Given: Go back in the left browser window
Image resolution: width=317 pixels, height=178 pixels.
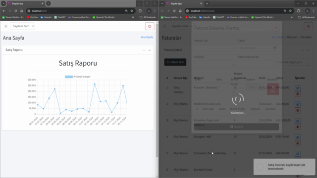Looking at the screenshot, I should [x=4, y=11].
